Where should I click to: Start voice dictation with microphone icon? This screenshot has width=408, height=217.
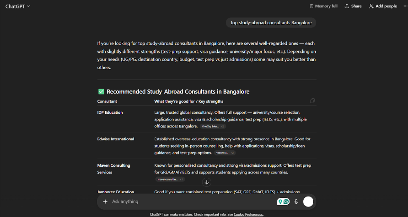[296, 201]
